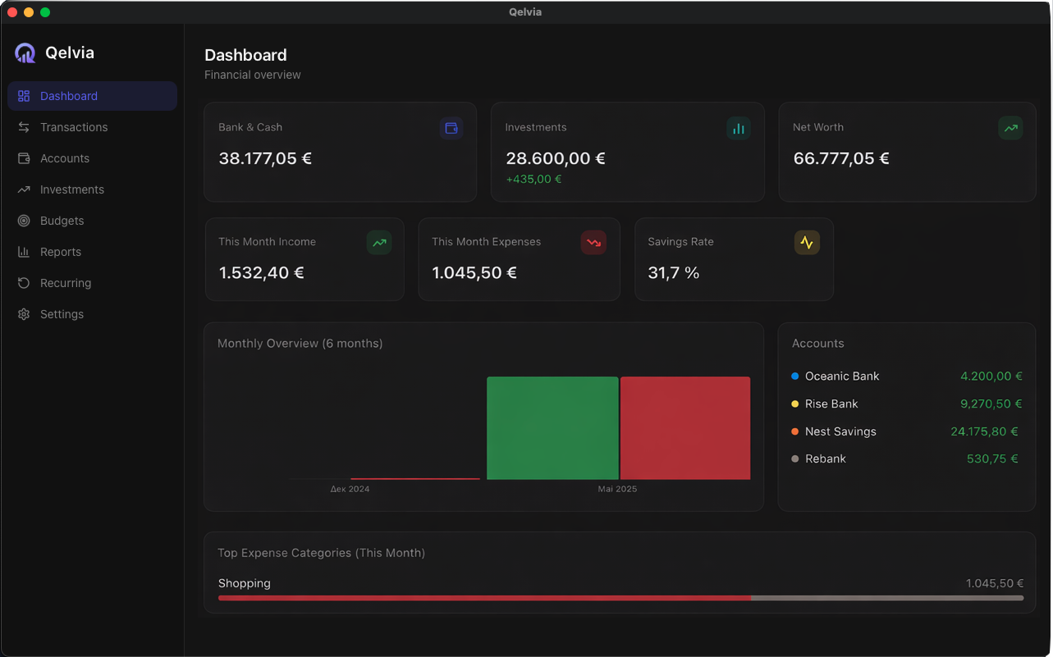Open the Dashboard grid icon in sidebar
1053x657 pixels.
[x=24, y=96]
